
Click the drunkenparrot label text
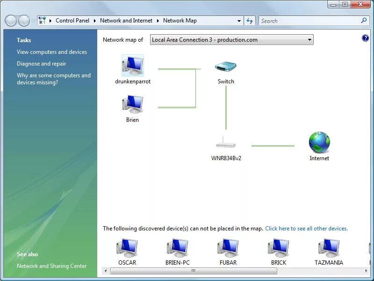133,81
